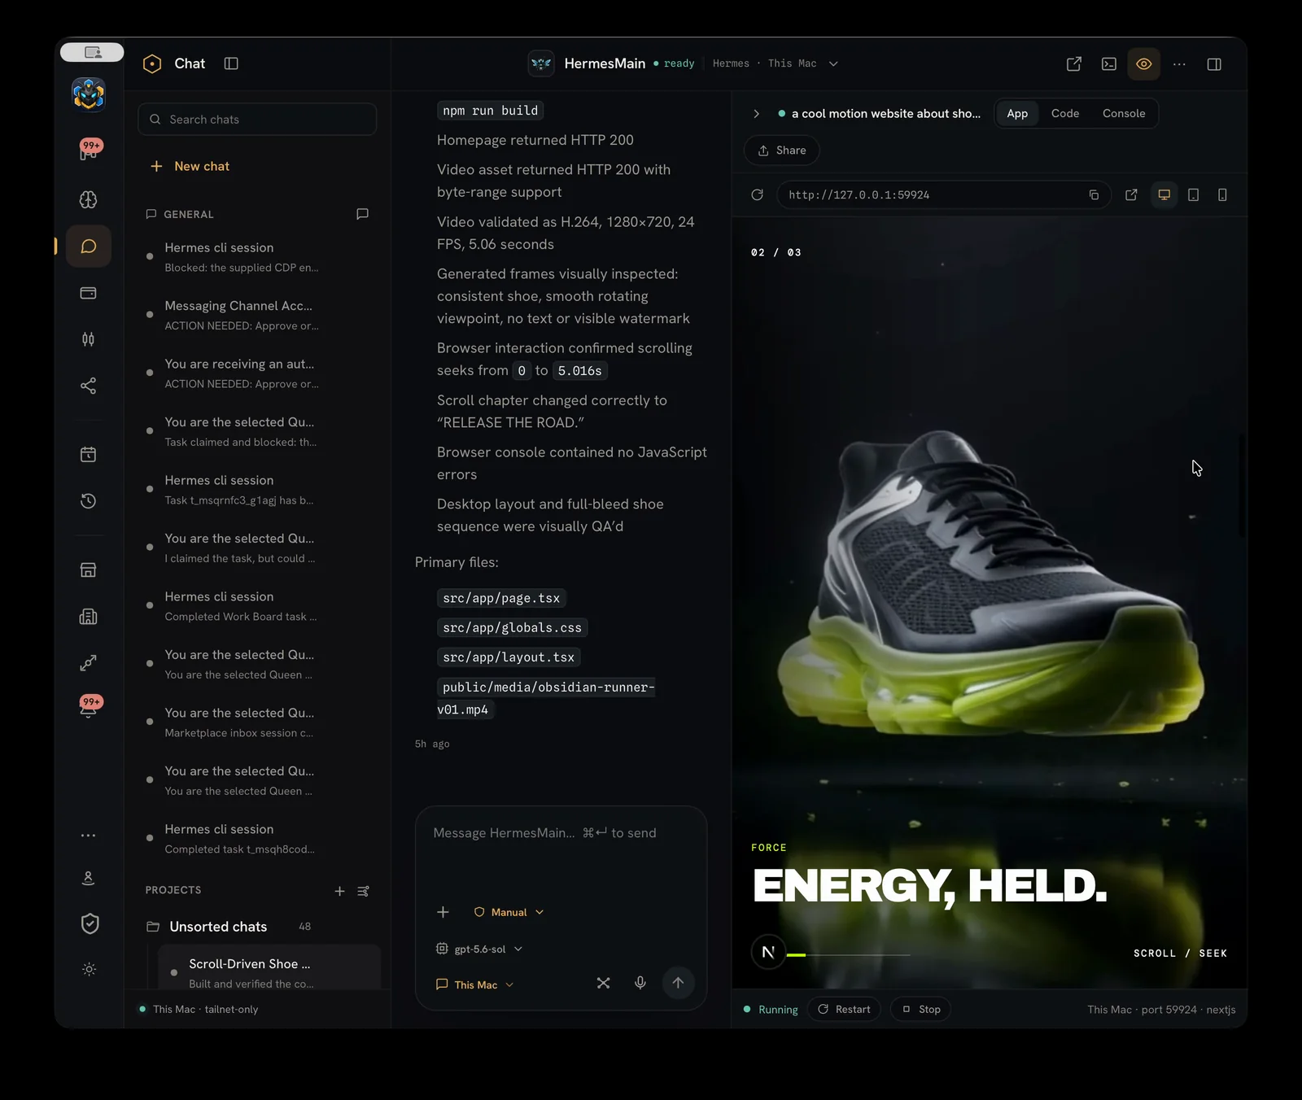
Task: Open the Scroll-Driven Shoe chat
Action: point(269,969)
